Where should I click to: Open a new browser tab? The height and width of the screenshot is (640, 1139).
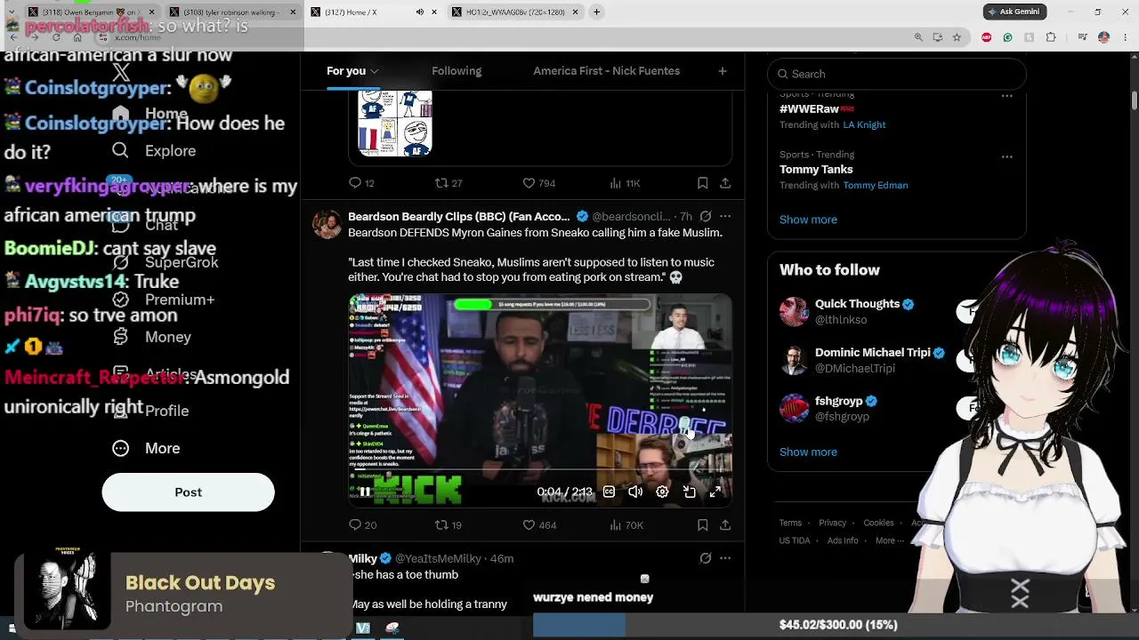pos(596,12)
